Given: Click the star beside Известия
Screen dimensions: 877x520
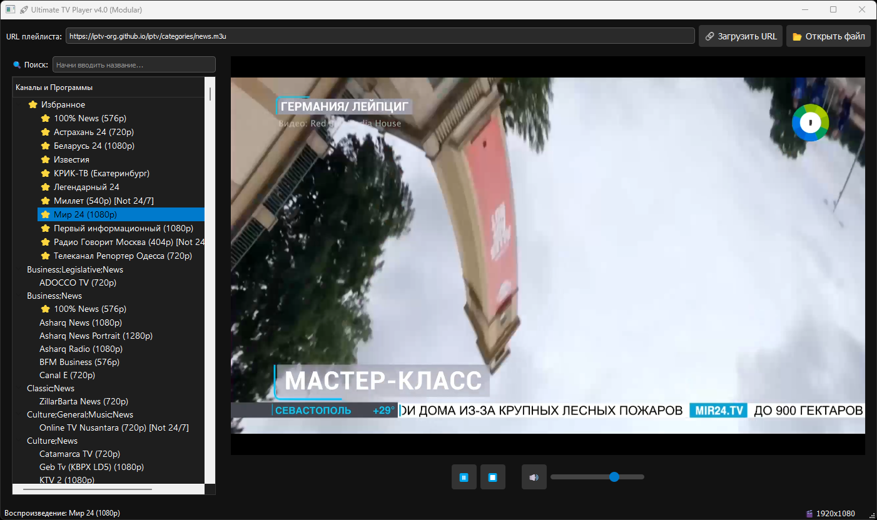Looking at the screenshot, I should coord(45,159).
